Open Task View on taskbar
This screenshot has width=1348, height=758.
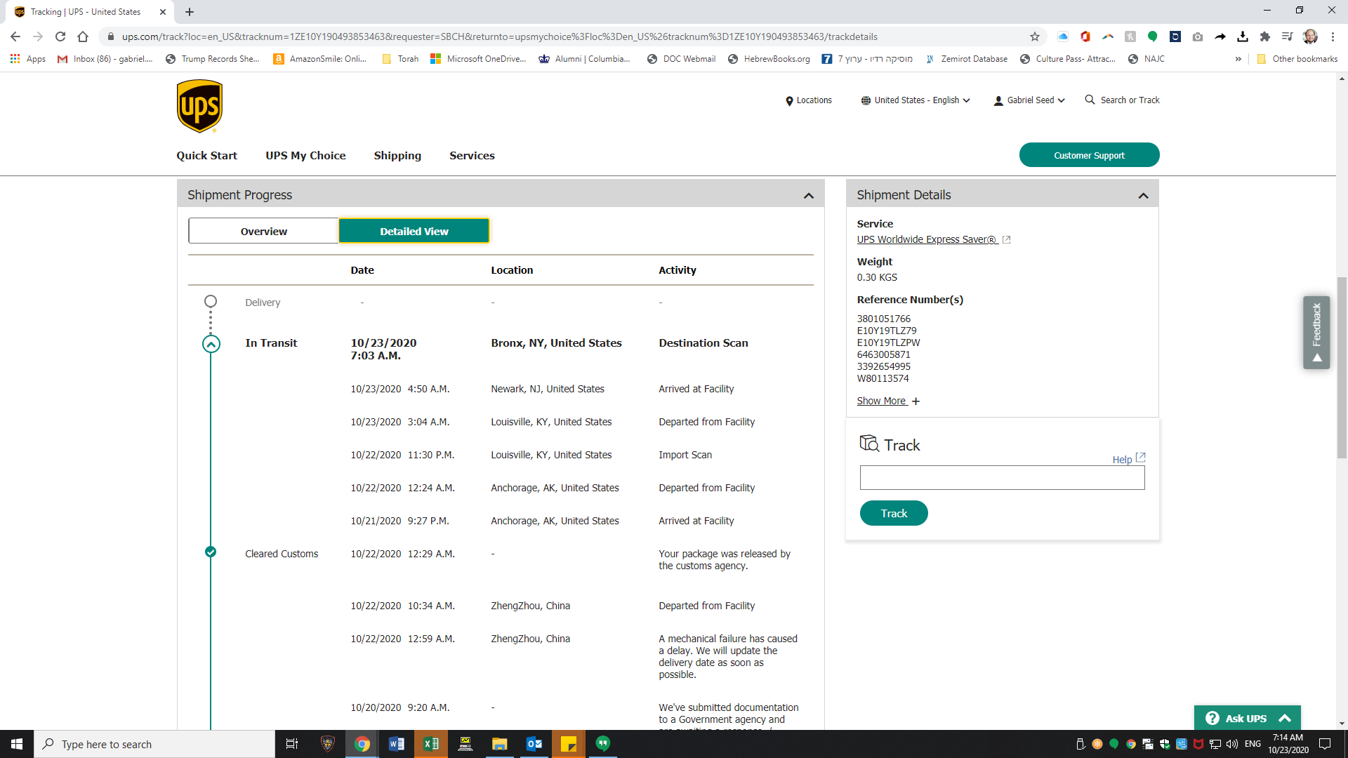292,744
